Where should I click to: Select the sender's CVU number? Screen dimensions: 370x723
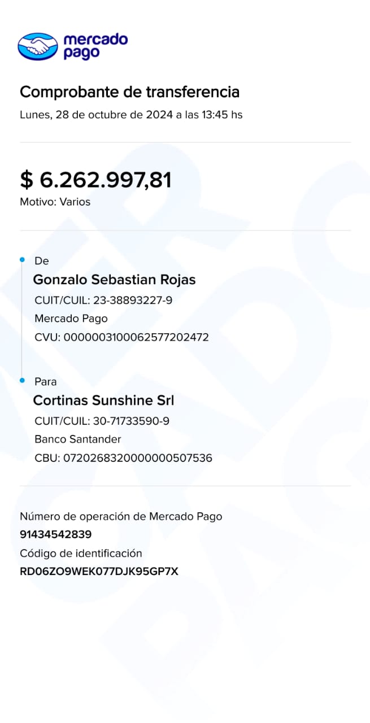136,338
